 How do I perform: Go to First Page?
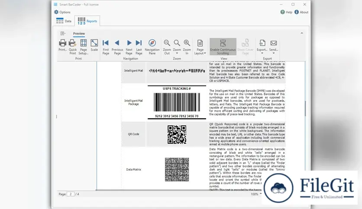click(x=106, y=47)
